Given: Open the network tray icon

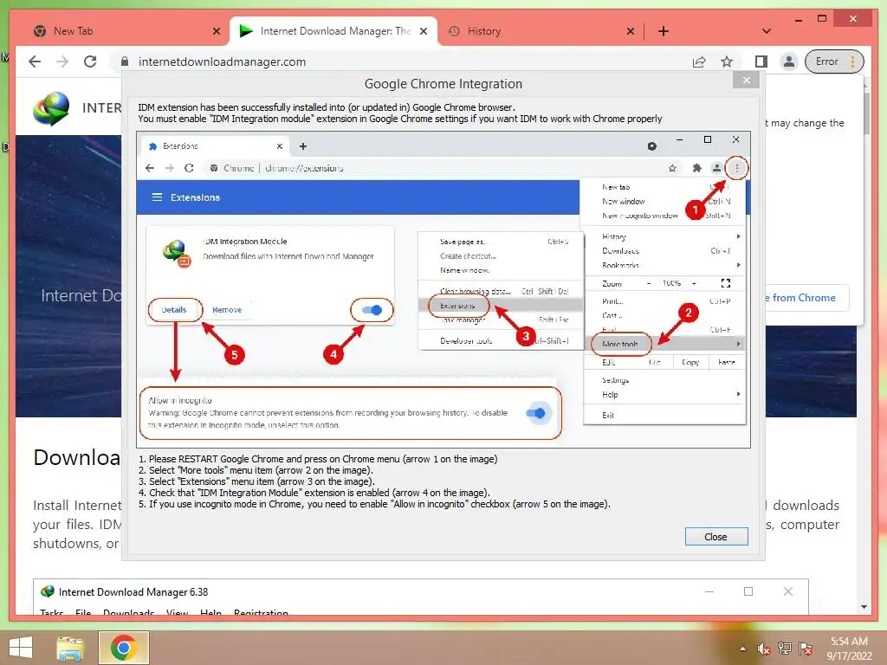Looking at the screenshot, I should tap(785, 649).
